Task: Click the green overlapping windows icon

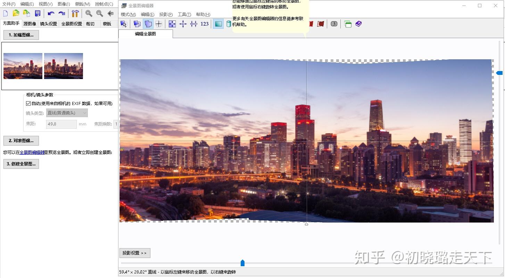Action: [x=348, y=24]
